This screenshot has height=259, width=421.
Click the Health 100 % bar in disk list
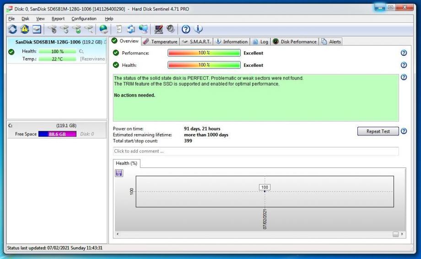57,51
